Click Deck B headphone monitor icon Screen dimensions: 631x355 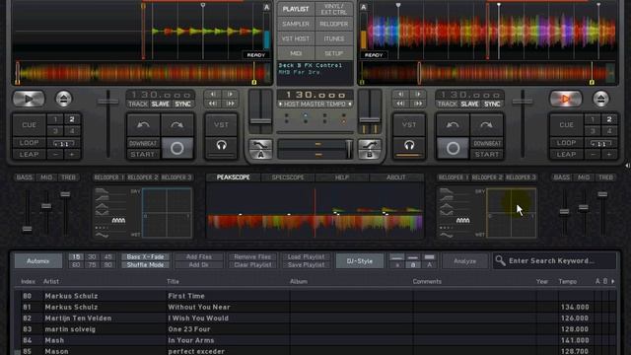click(409, 146)
